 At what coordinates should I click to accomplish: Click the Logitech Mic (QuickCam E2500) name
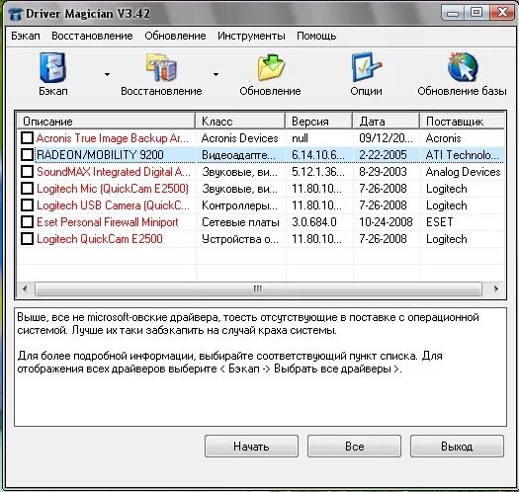pyautogui.click(x=113, y=189)
